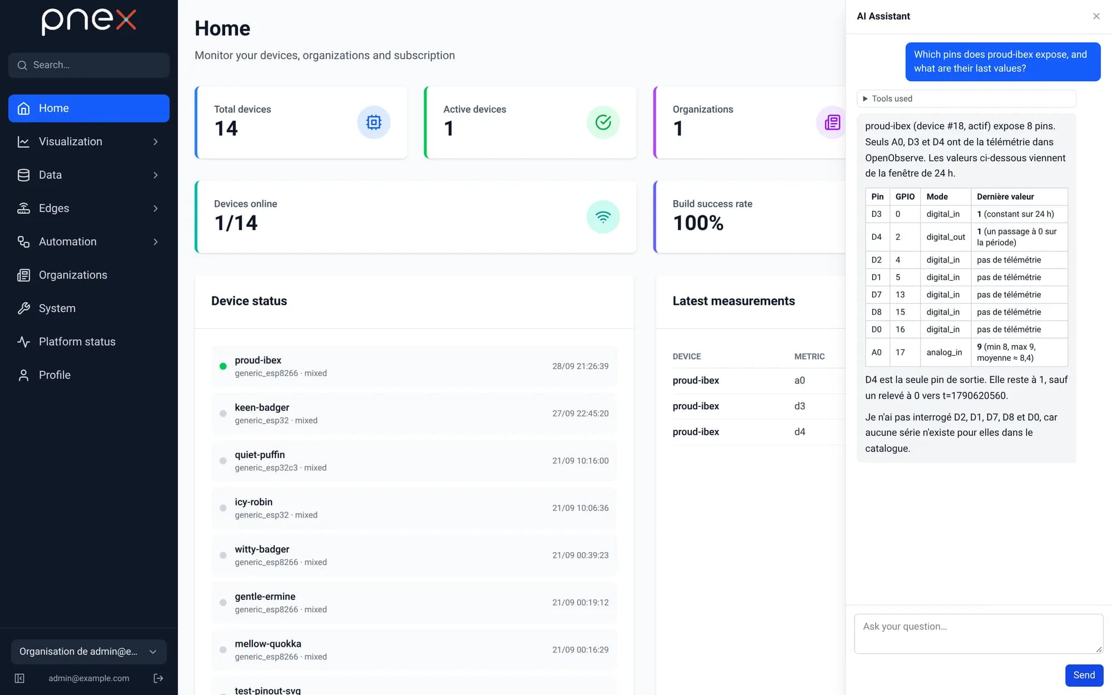
Task: Close the AI Assistant panel
Action: (x=1096, y=16)
